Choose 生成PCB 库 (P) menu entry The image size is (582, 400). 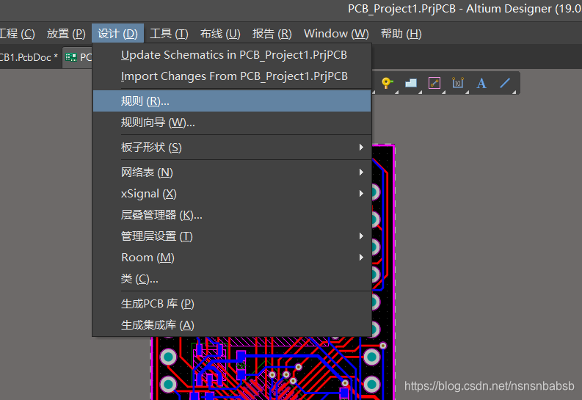click(x=232, y=304)
